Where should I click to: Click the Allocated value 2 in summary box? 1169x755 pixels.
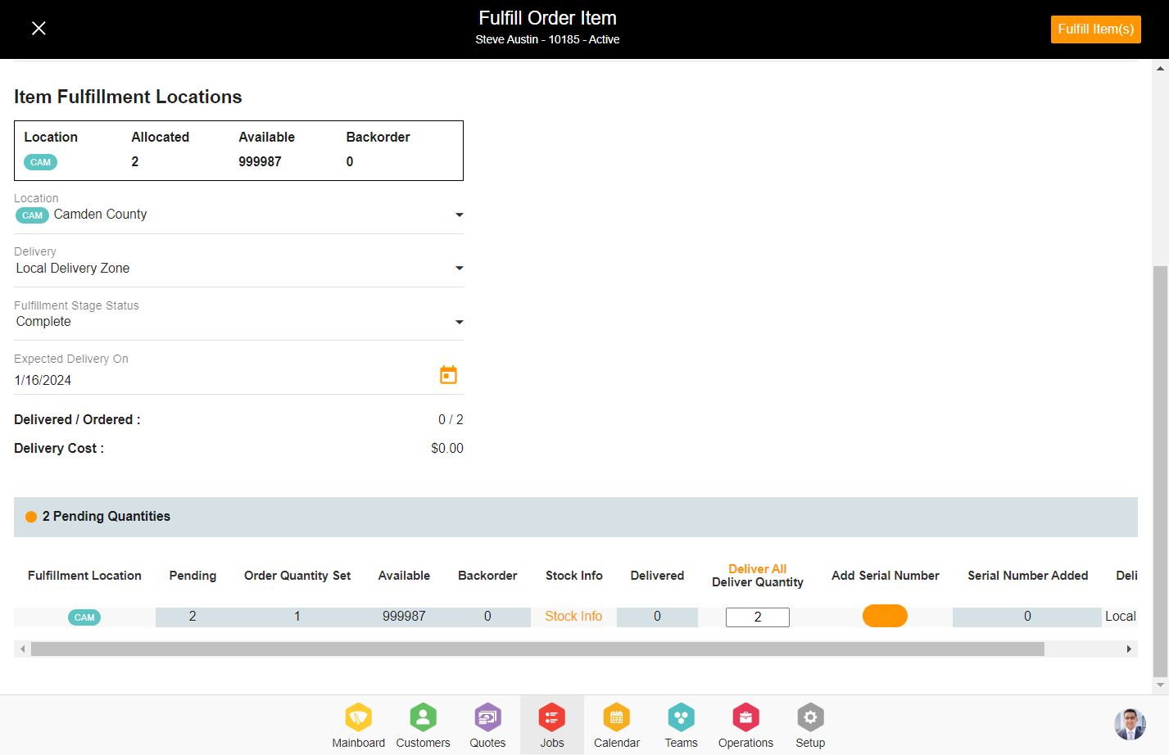[135, 161]
